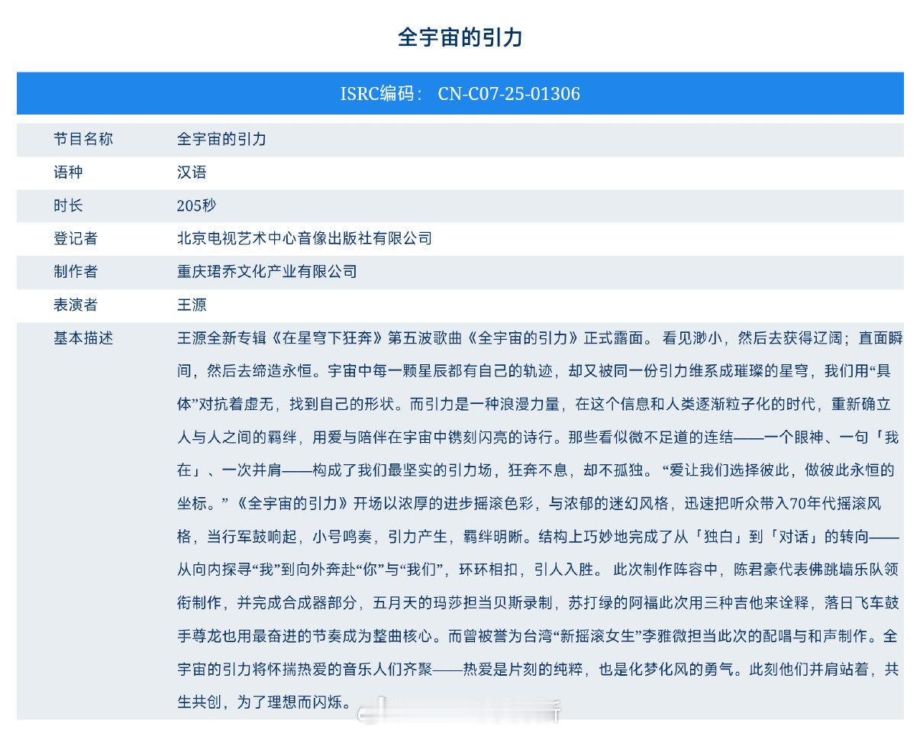The width and height of the screenshot is (920, 733).
Task: Click description line starting 手尊龙也用最奋进的节奏
Action: tap(538, 635)
